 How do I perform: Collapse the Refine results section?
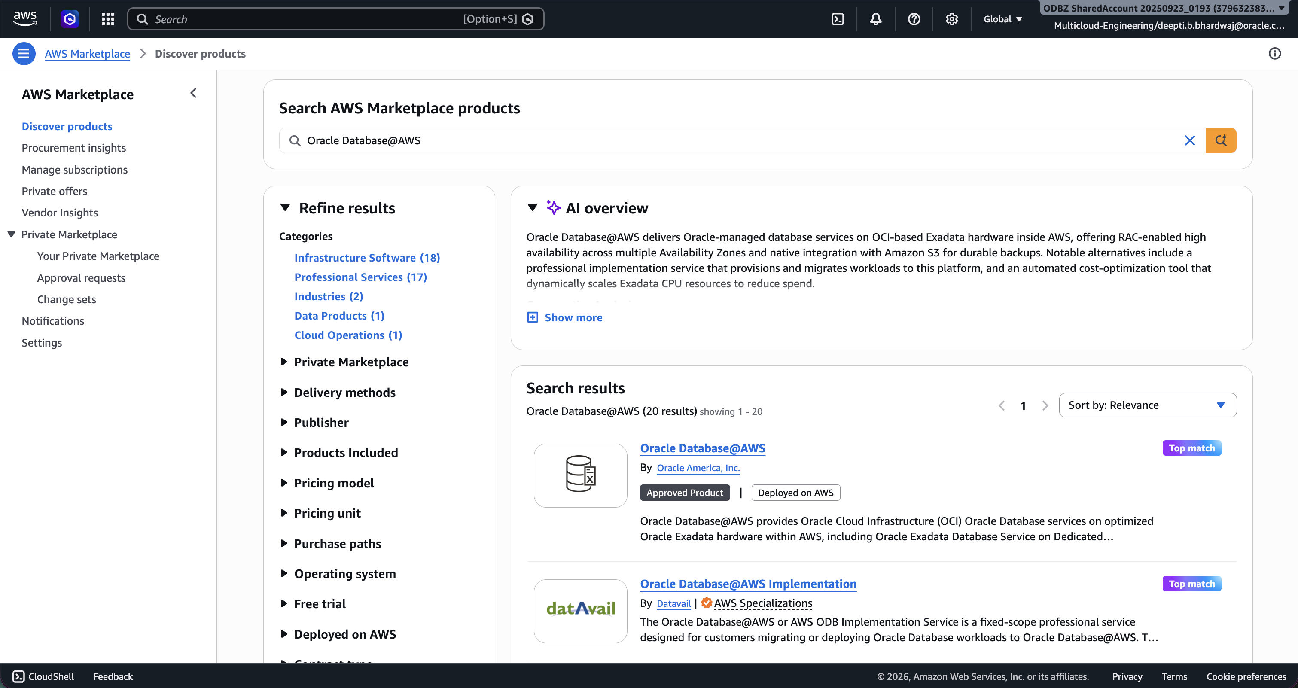tap(285, 207)
